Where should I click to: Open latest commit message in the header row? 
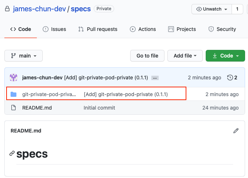click(106, 78)
